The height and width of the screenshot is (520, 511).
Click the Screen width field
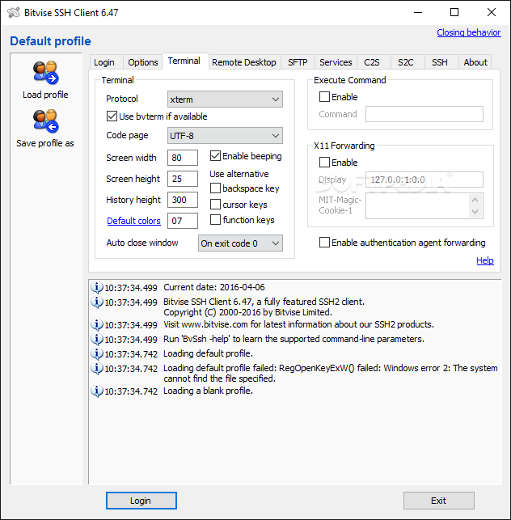pyautogui.click(x=183, y=158)
